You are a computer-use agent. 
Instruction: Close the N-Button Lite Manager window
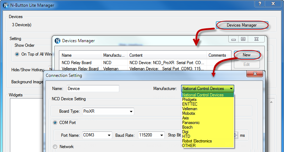pyautogui.click(x=273, y=4)
